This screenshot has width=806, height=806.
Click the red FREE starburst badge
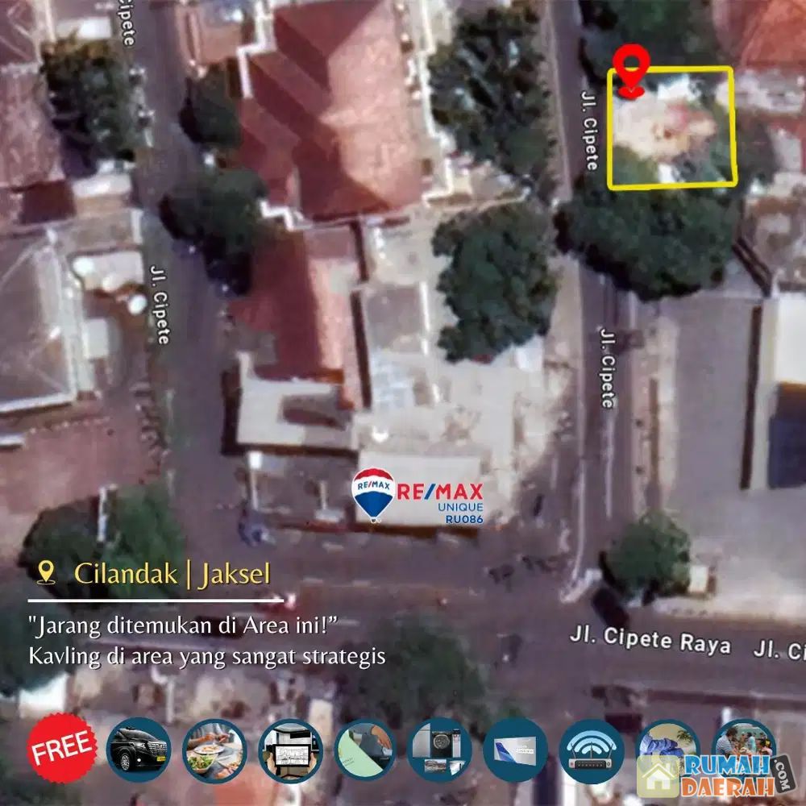point(63,748)
